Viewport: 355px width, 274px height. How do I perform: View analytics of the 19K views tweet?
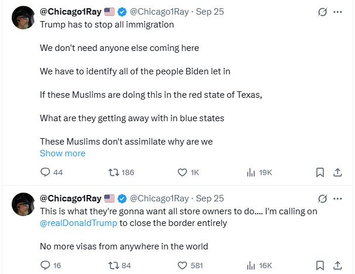click(x=251, y=172)
